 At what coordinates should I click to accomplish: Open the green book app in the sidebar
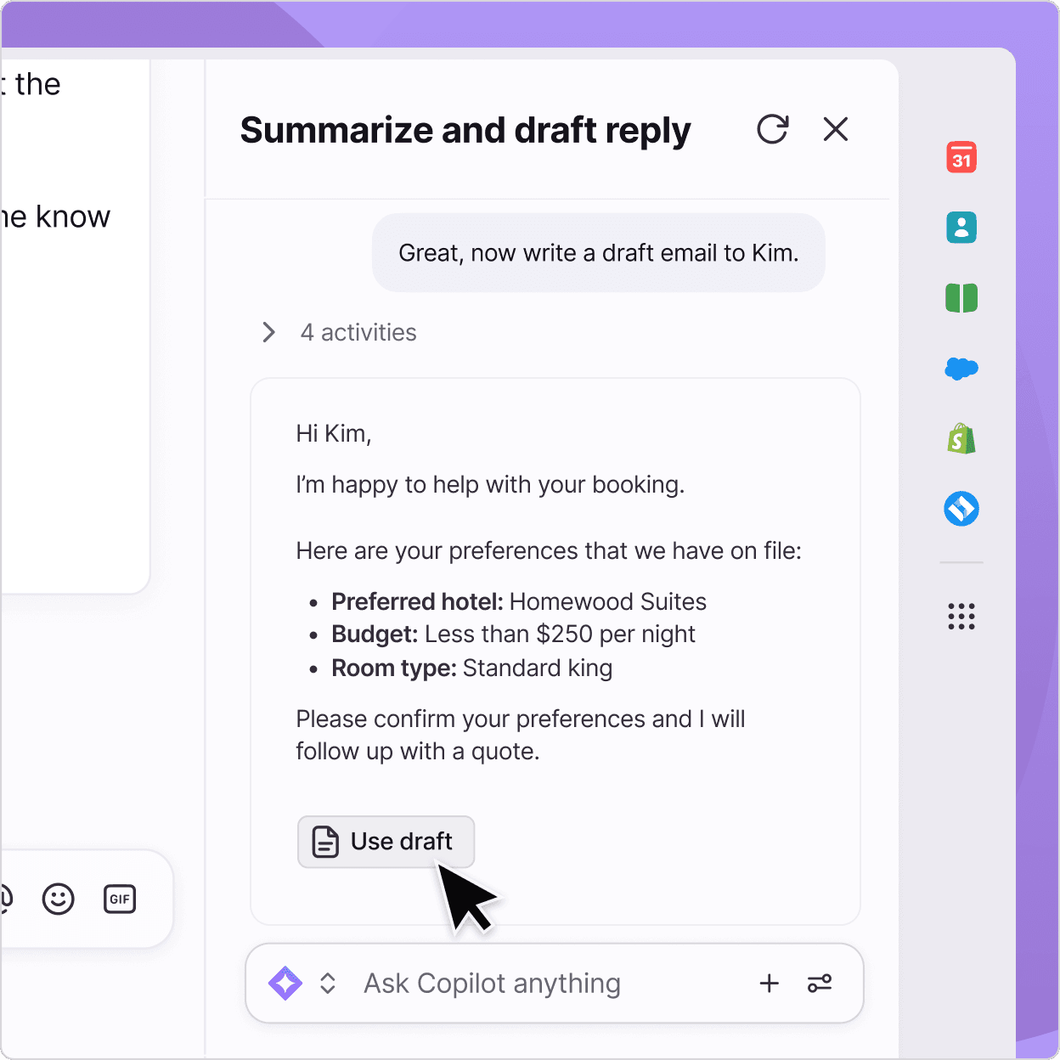(961, 298)
